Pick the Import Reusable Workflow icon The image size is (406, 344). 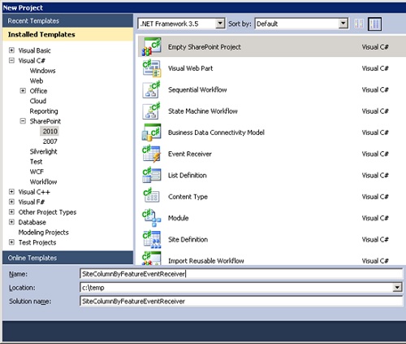click(x=152, y=259)
